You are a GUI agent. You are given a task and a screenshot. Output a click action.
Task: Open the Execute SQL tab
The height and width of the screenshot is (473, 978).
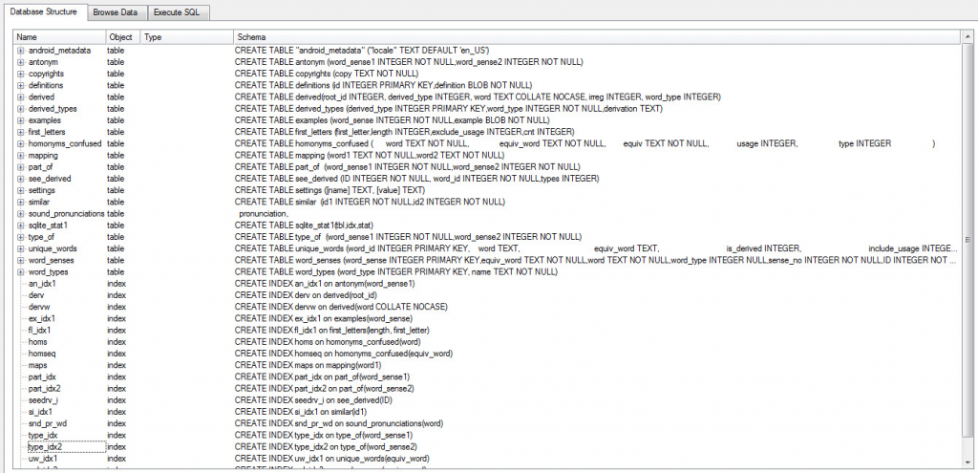179,11
